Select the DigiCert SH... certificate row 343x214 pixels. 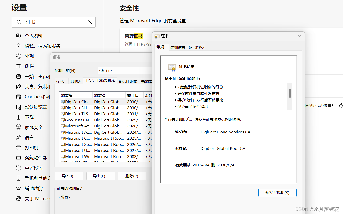point(106,108)
